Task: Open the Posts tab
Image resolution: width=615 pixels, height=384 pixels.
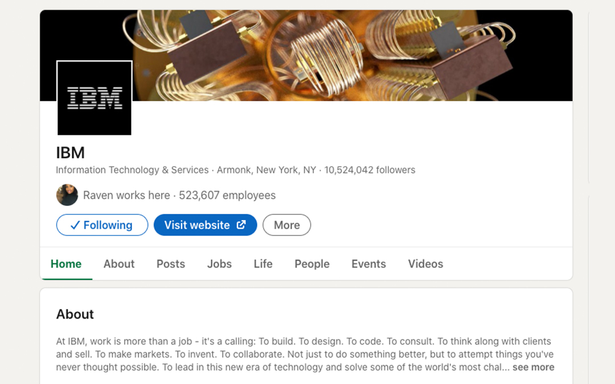Action: pos(171,264)
